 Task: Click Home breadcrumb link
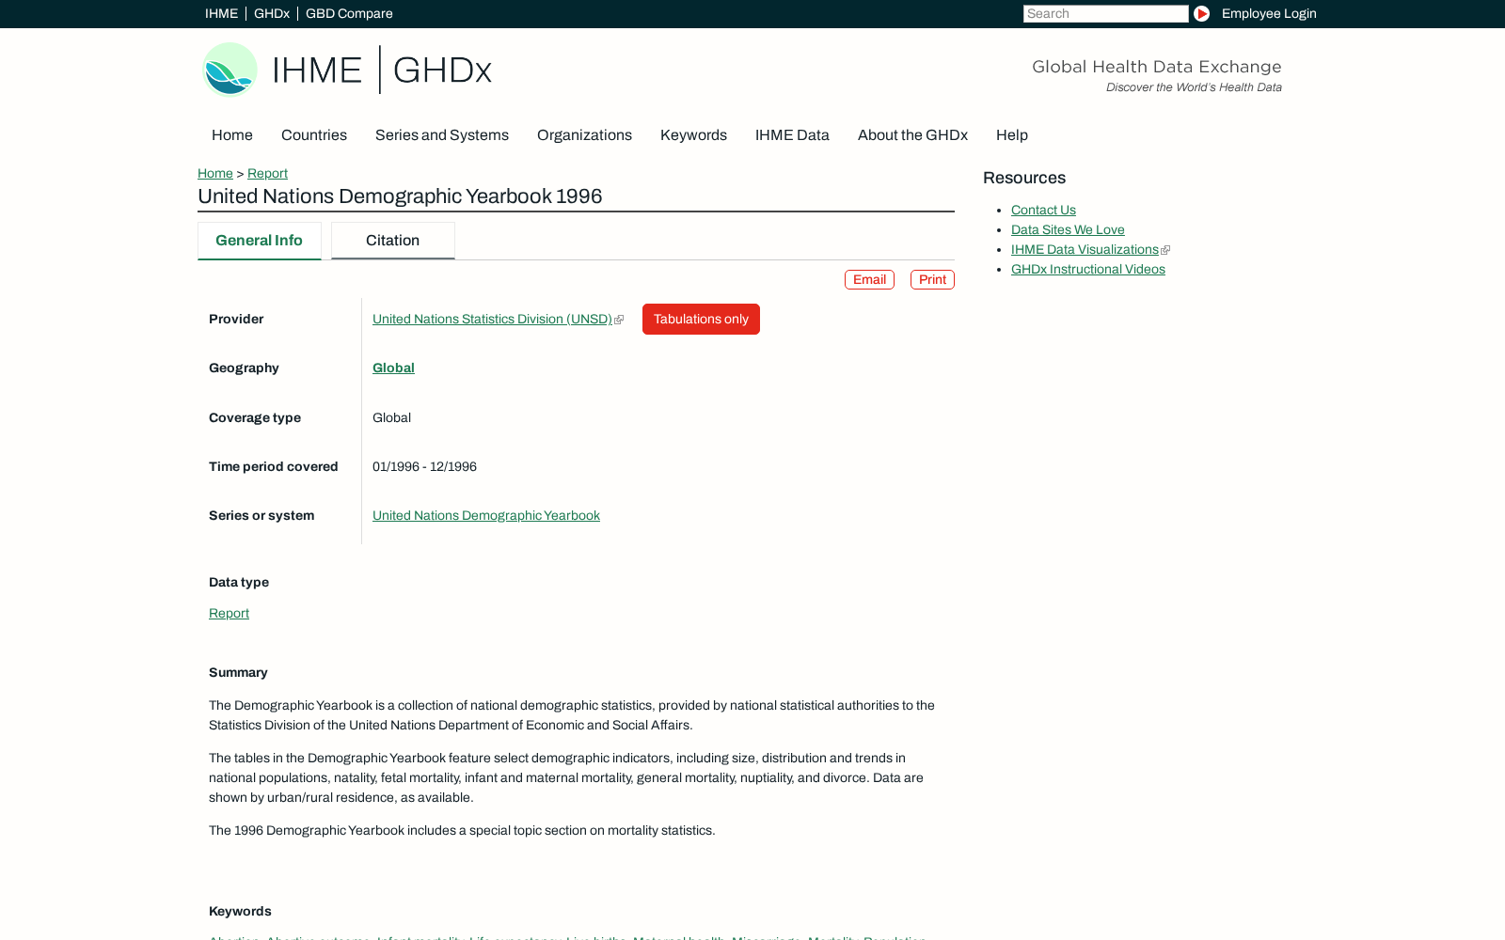(215, 174)
